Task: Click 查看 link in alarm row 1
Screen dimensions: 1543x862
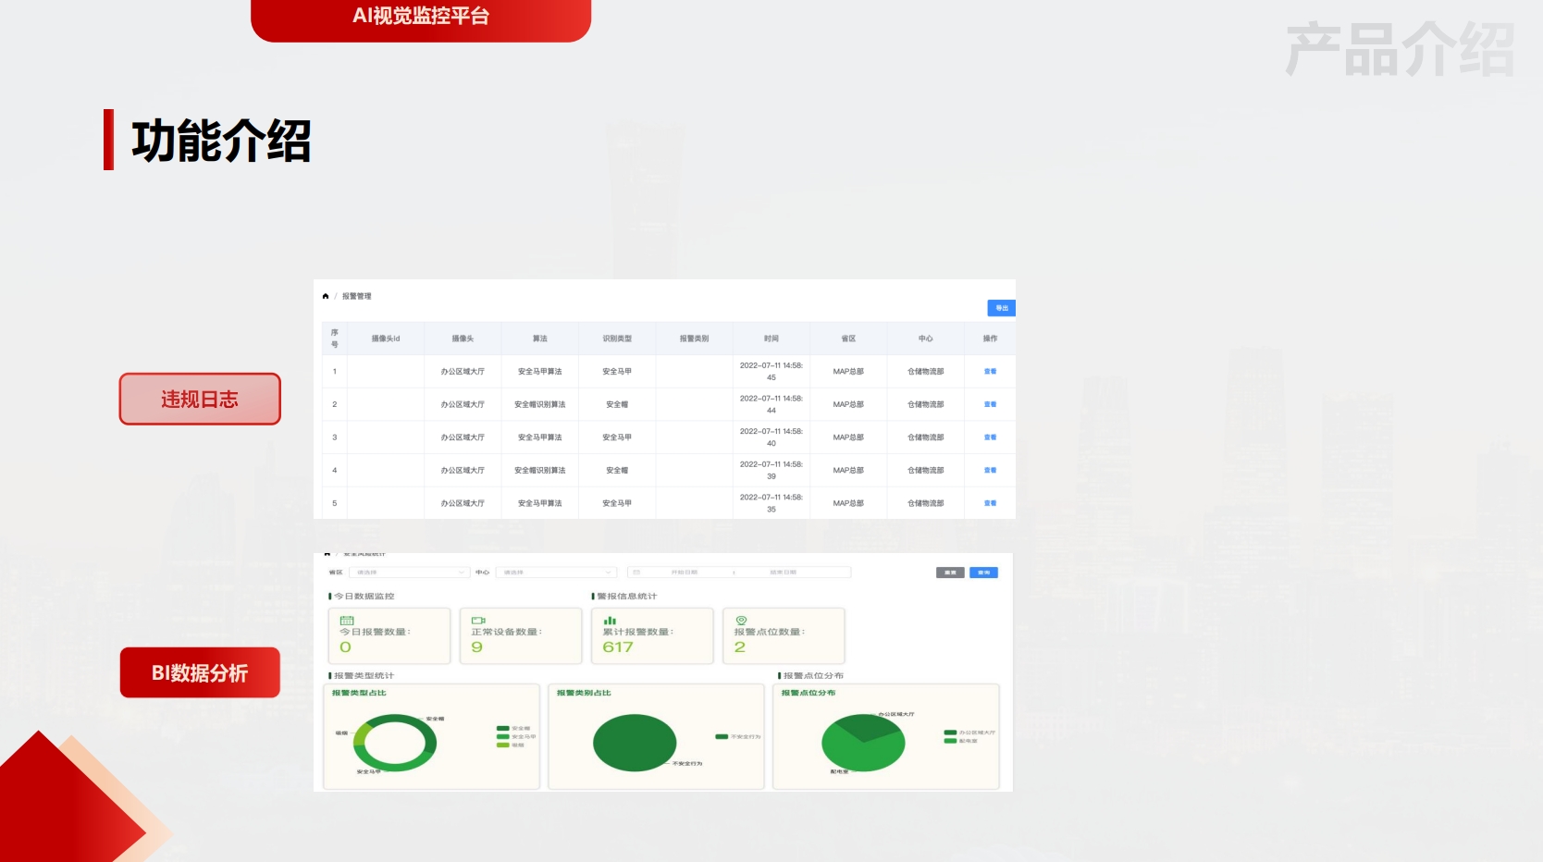Action: click(990, 372)
